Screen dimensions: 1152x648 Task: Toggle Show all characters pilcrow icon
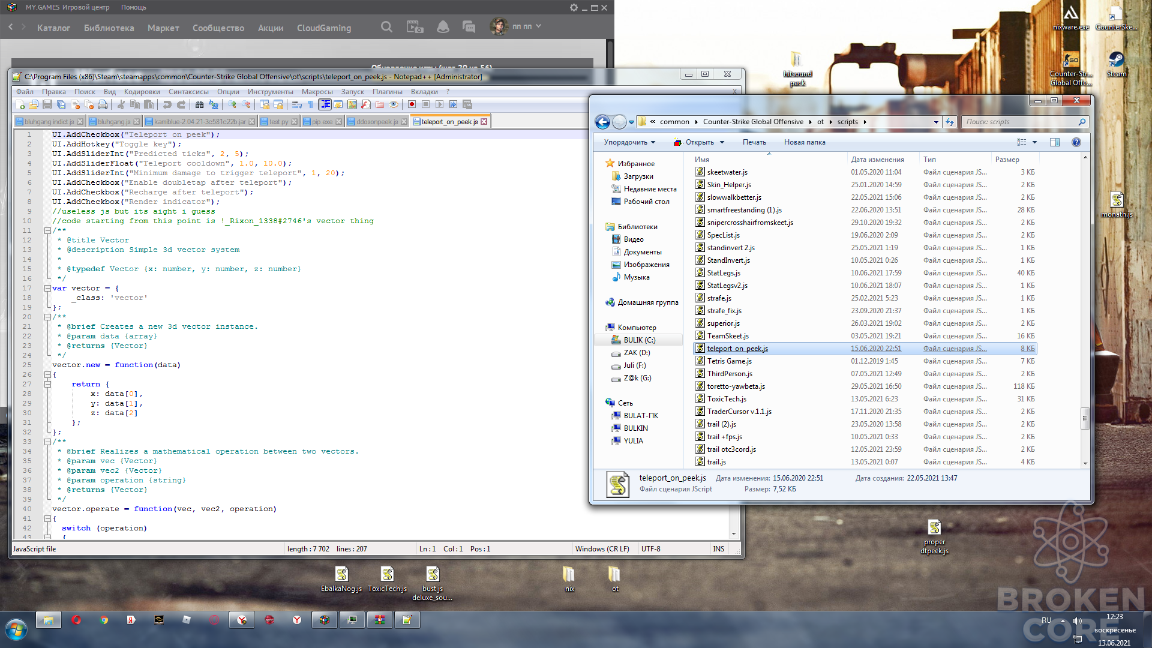click(x=310, y=104)
